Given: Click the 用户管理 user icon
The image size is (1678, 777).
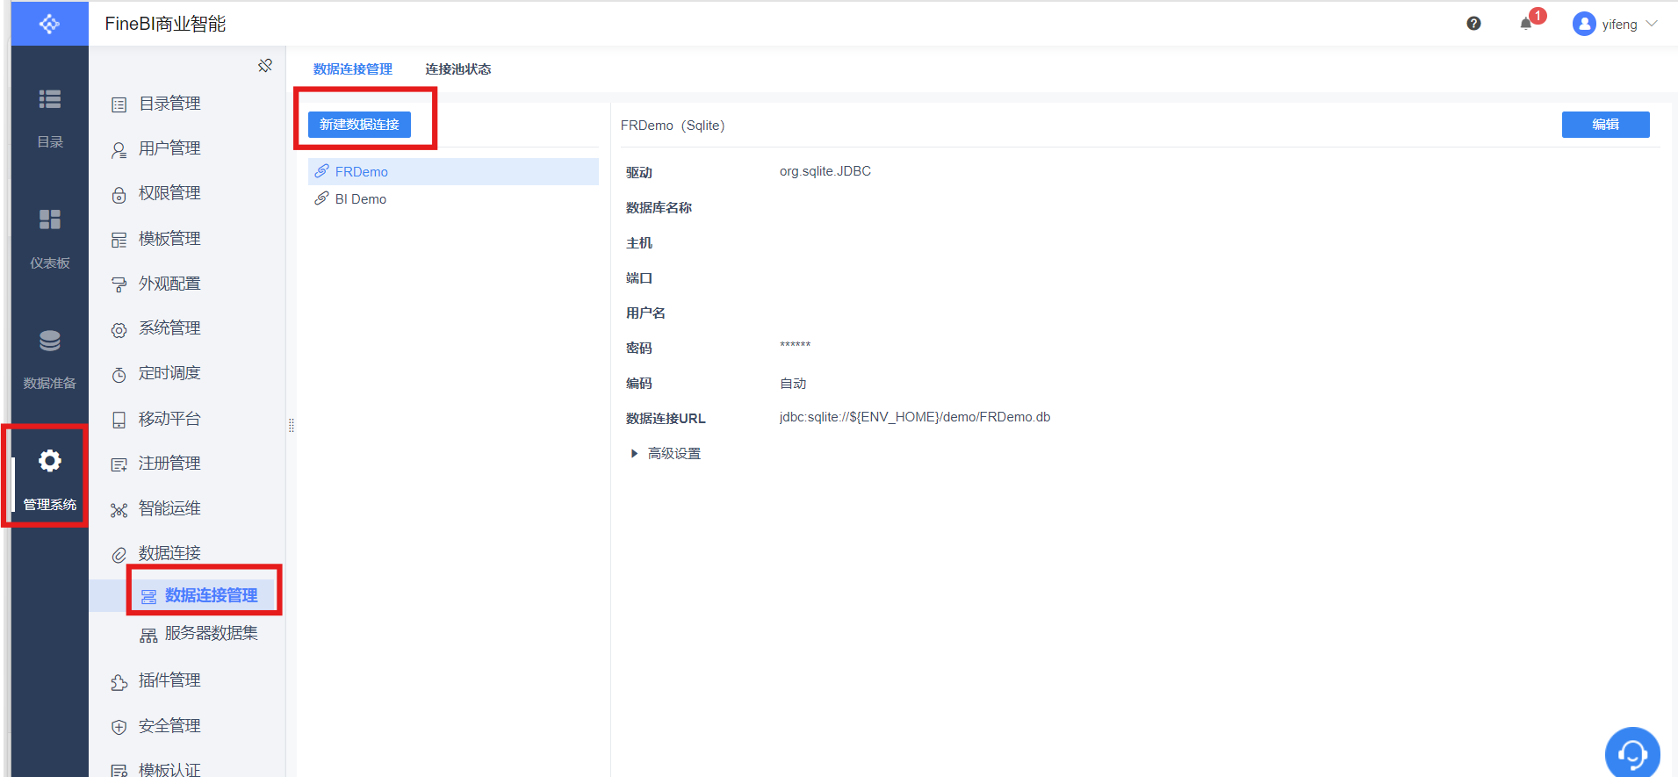Looking at the screenshot, I should pos(119,150).
